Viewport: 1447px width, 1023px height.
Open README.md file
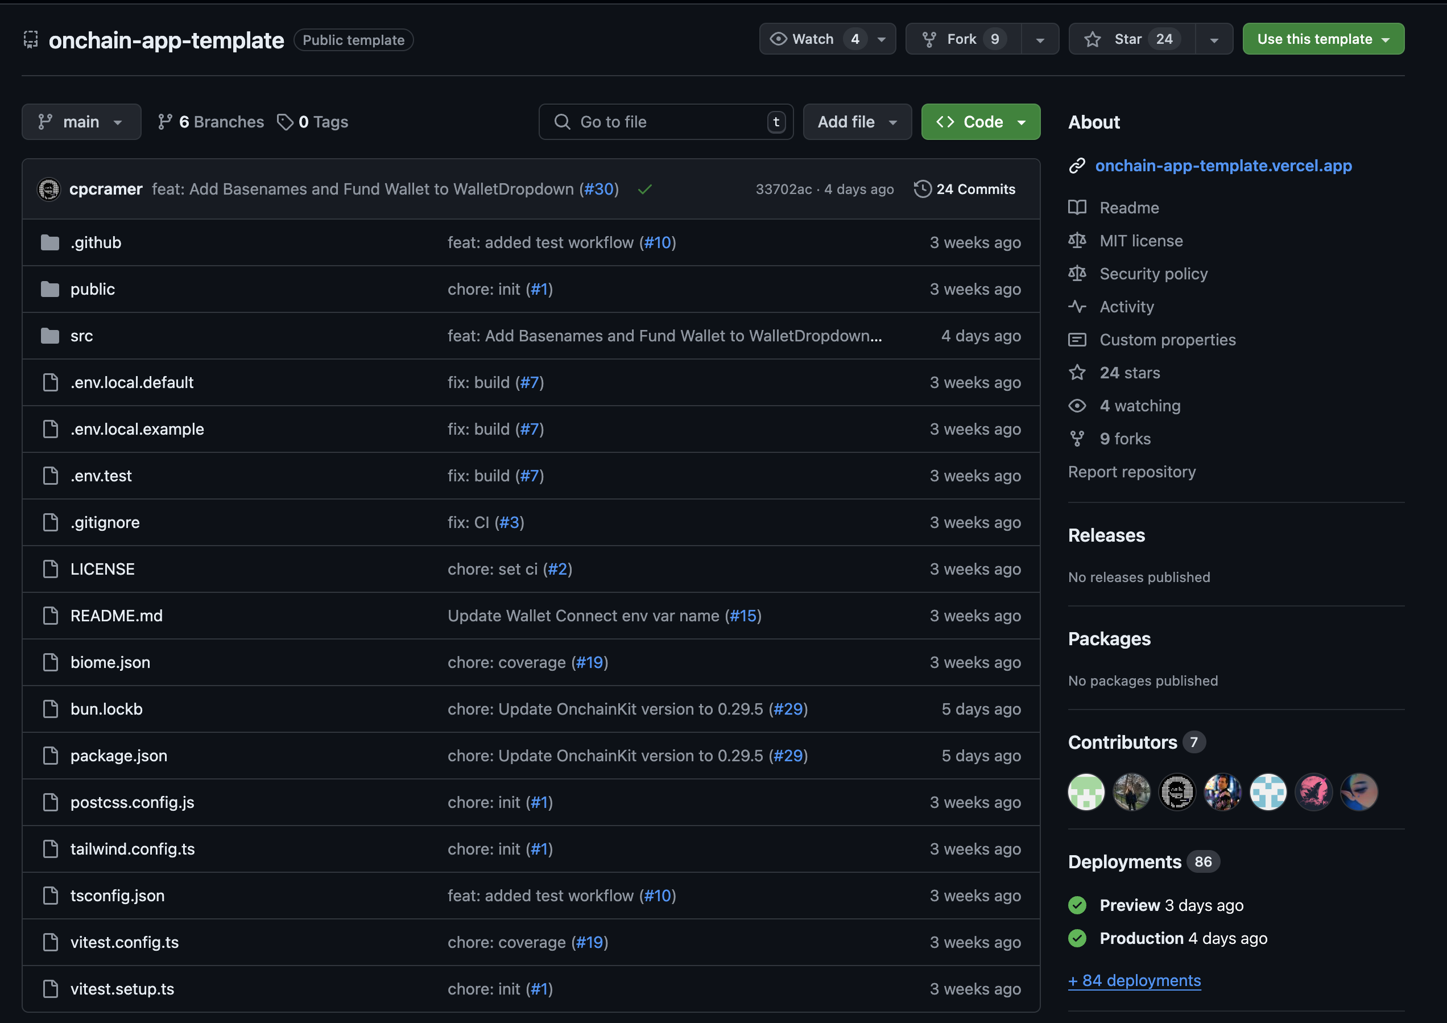117,616
